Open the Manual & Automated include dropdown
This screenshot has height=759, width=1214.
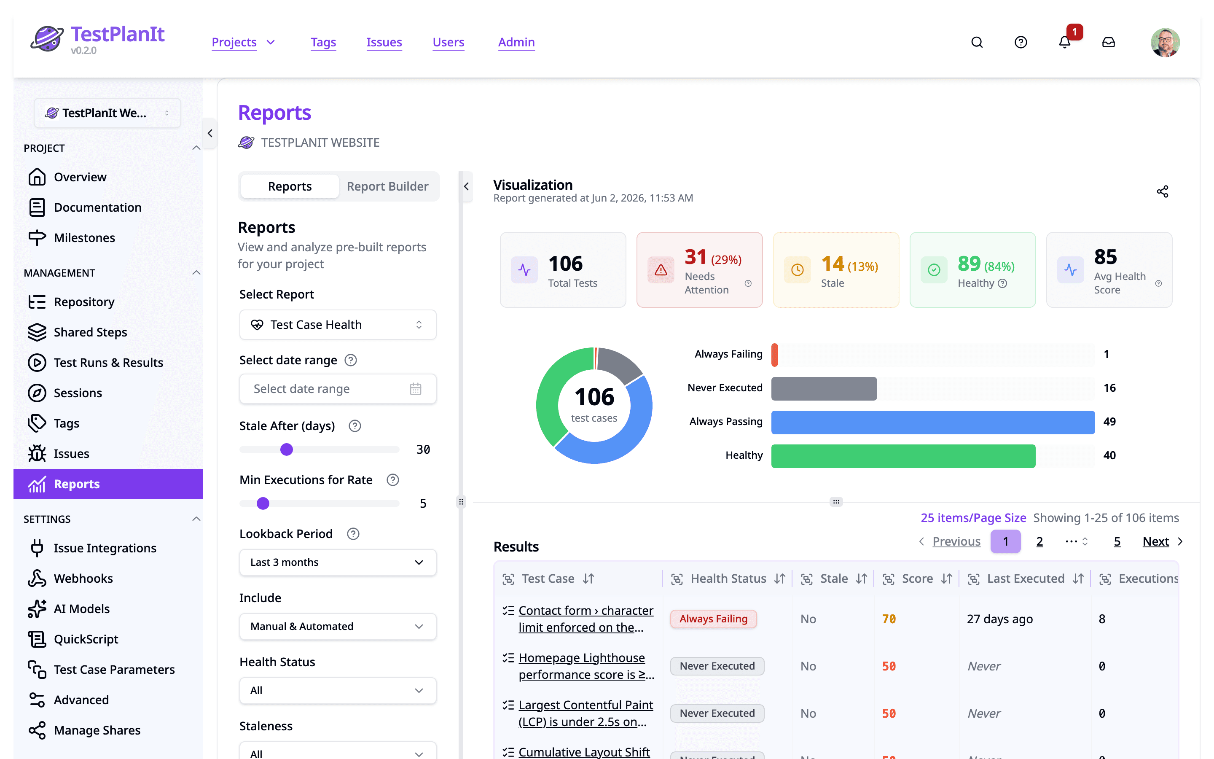click(x=338, y=626)
